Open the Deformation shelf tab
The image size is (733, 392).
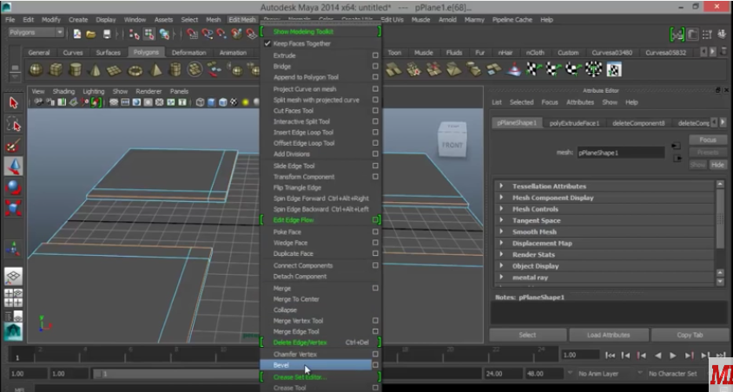tap(188, 52)
